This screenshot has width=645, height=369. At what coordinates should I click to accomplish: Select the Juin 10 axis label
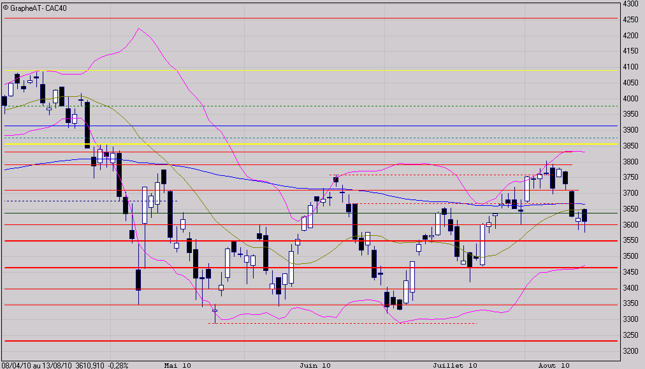(x=315, y=365)
